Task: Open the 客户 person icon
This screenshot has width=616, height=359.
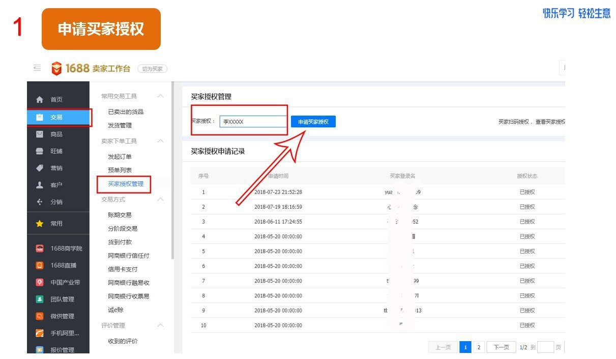Action: coord(40,185)
